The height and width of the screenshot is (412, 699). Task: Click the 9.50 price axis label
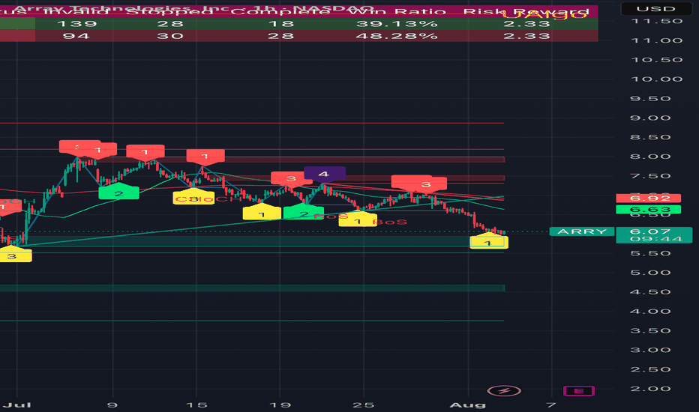(650, 98)
